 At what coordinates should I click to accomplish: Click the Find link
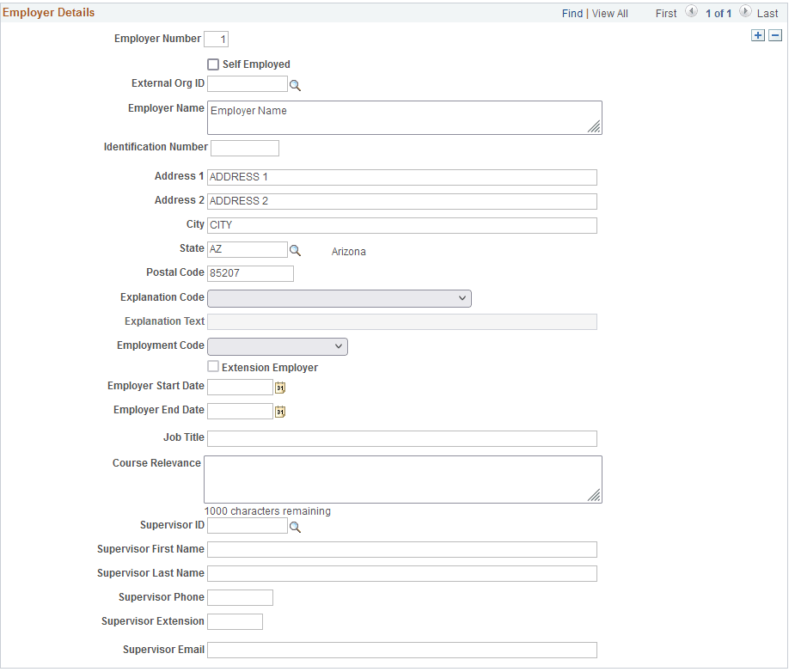coord(572,13)
